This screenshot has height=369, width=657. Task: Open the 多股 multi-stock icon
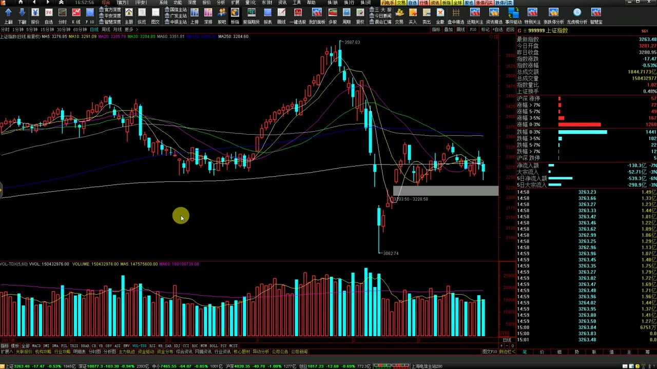(333, 12)
